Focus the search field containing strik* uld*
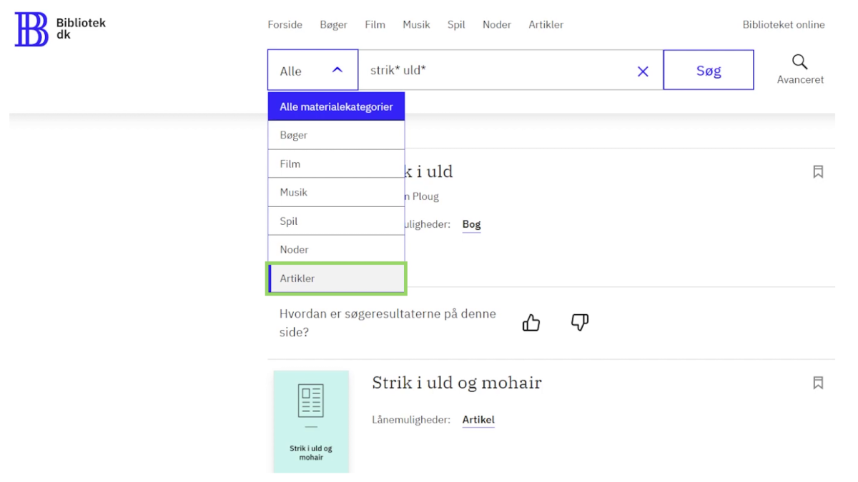Screen dimensions: 858x482 [x=493, y=71]
